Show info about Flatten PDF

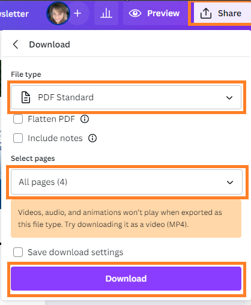pyautogui.click(x=85, y=119)
